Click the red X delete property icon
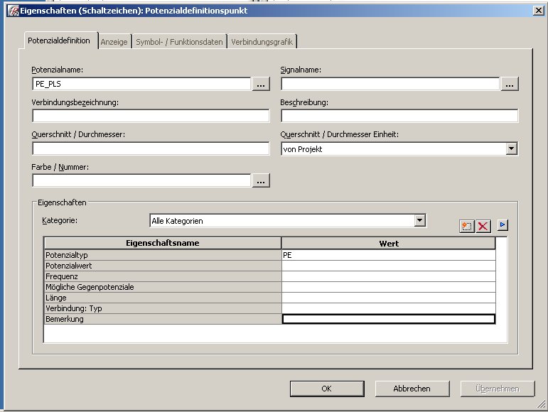548x412 pixels. tap(483, 226)
